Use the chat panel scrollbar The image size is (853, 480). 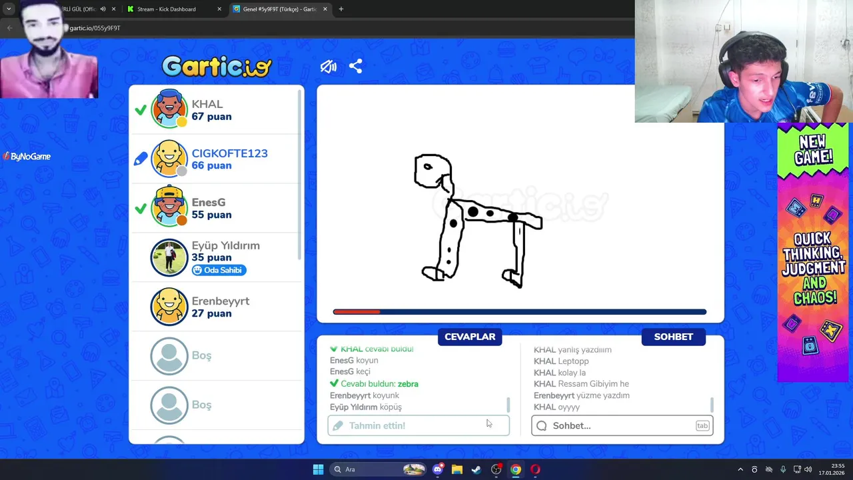click(712, 405)
